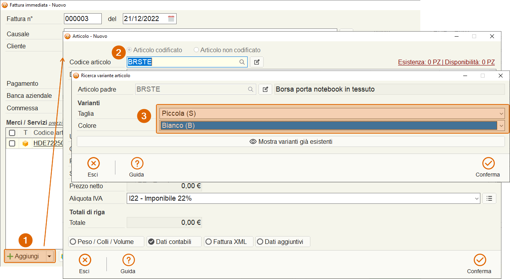Click the Prezzo netto value 0,00 €
510x279 pixels.
pyautogui.click(x=164, y=186)
